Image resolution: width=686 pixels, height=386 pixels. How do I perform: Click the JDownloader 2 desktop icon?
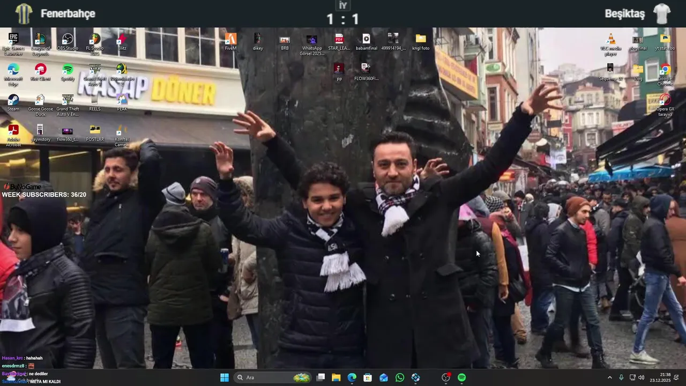coord(122,75)
